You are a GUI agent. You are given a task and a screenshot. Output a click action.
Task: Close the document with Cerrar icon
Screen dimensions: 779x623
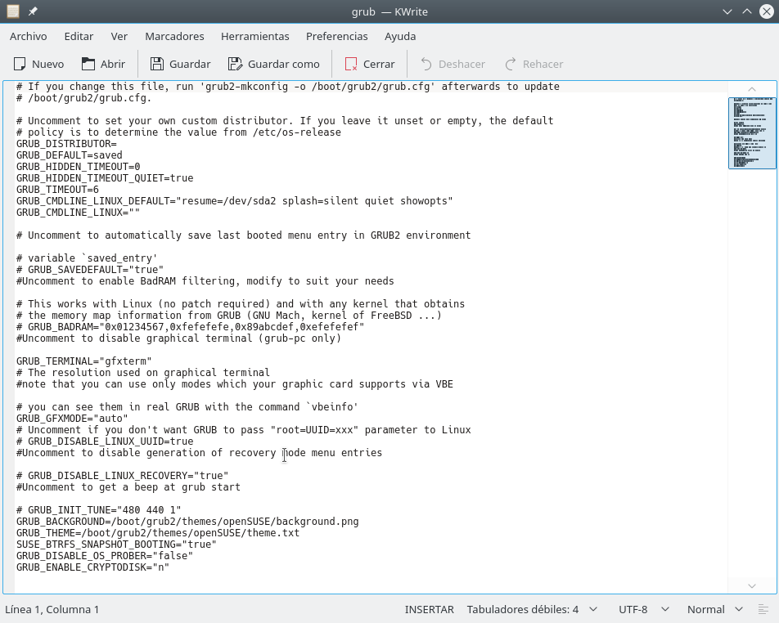point(351,64)
